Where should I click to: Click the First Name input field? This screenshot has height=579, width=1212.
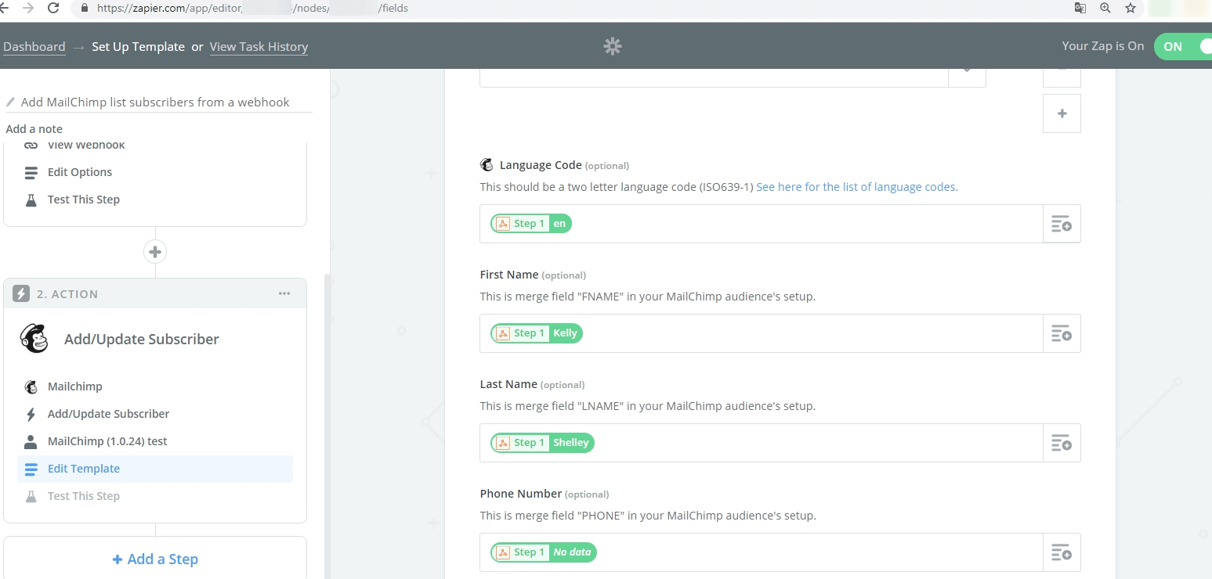pyautogui.click(x=762, y=333)
